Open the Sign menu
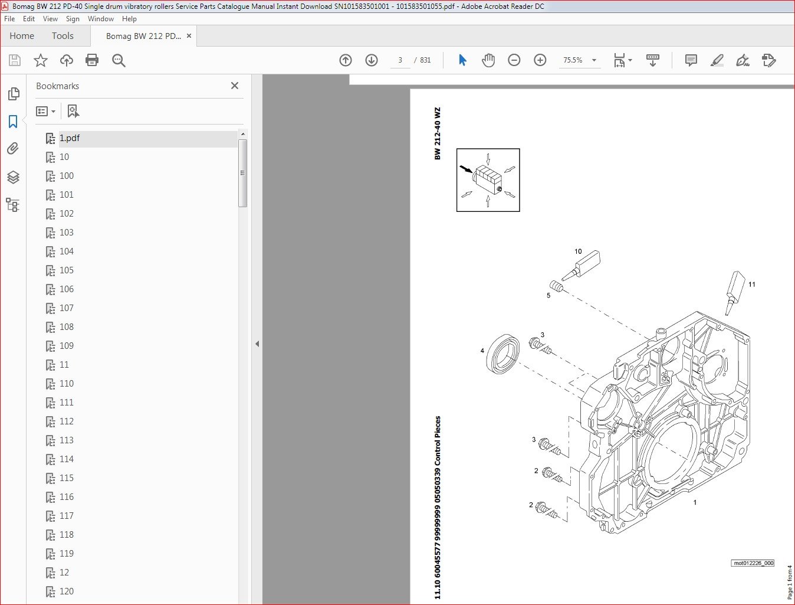 (73, 19)
